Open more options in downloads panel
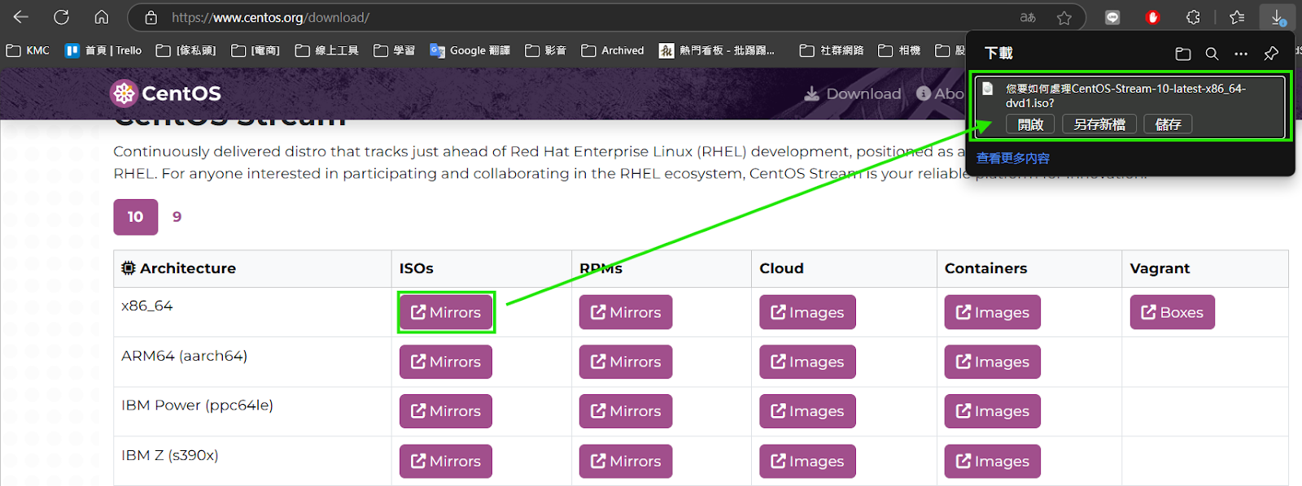This screenshot has width=1302, height=486. 1241,54
